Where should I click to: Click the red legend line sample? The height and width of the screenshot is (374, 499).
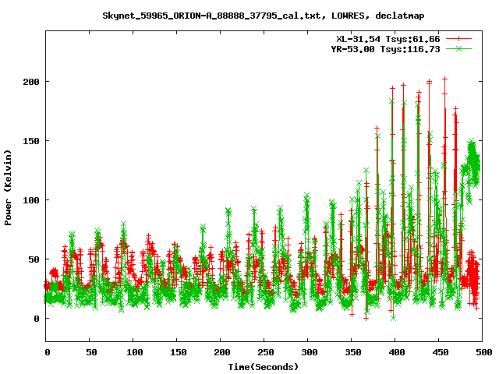458,39
